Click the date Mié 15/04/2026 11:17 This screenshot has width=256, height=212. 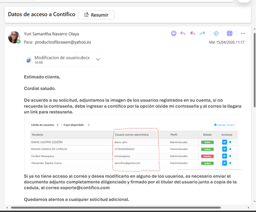(x=226, y=42)
